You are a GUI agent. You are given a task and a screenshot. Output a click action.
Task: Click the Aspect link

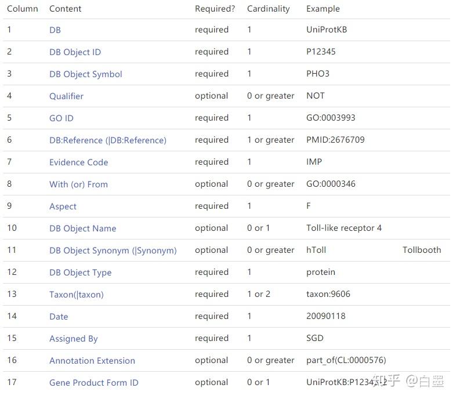(x=63, y=206)
